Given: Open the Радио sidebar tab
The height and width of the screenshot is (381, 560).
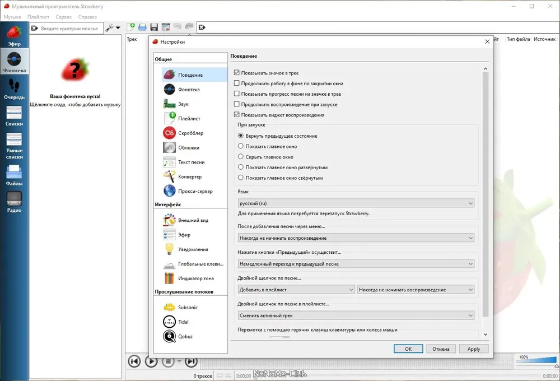Looking at the screenshot, I should pos(15,202).
